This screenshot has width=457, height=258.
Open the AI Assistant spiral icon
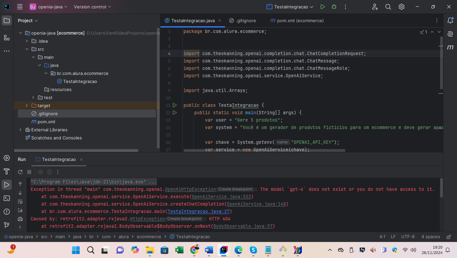[x=450, y=34]
